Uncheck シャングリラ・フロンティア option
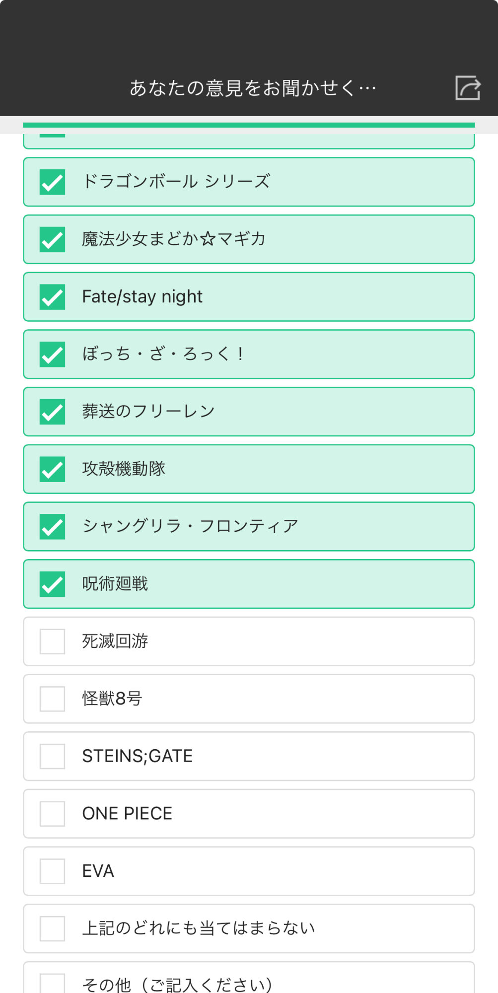The width and height of the screenshot is (498, 993). point(52,527)
